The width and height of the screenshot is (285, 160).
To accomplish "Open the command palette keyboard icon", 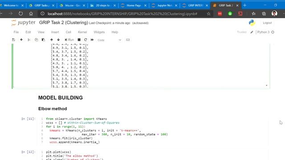I will click(x=128, y=40).
